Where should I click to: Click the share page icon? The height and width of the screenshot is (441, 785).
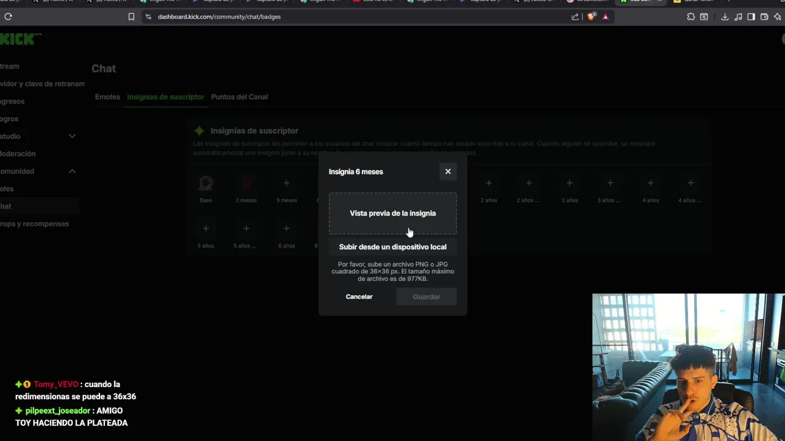[575, 17]
